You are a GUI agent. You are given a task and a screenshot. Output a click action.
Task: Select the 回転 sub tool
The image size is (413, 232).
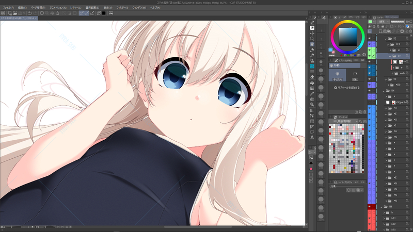(355, 75)
